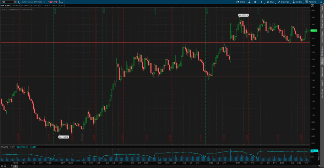
Task: Open the flask icon next to Share
Action: click(249, 2)
